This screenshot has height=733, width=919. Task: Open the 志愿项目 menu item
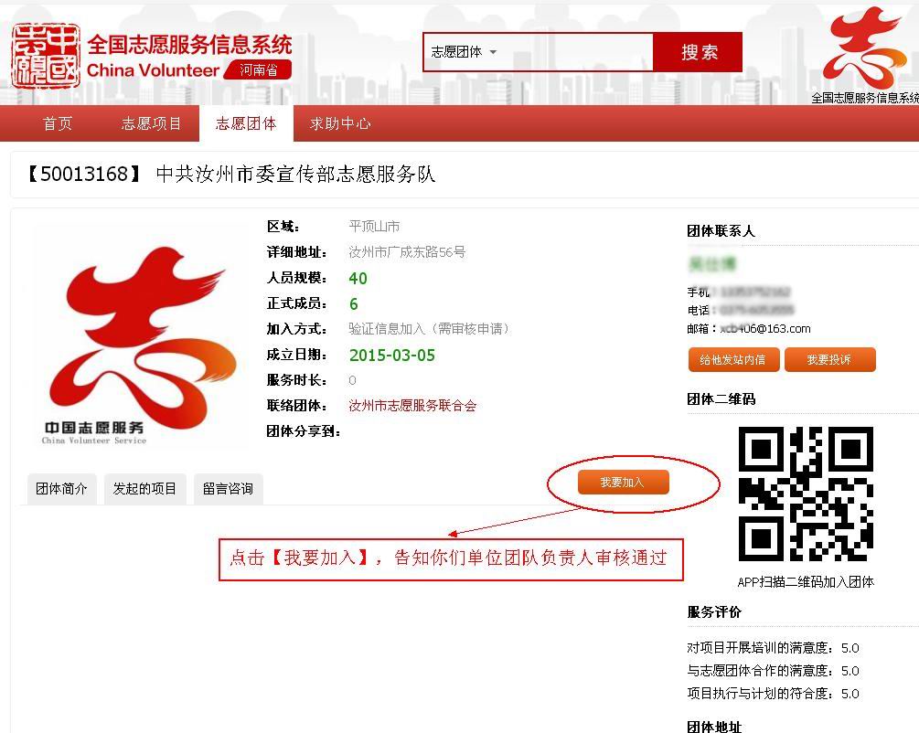(152, 123)
